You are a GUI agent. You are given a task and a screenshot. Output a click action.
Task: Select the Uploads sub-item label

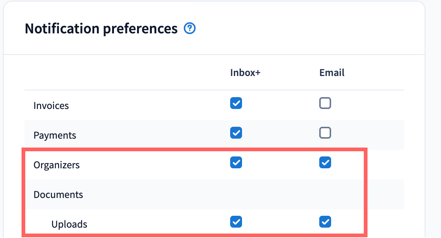click(69, 224)
